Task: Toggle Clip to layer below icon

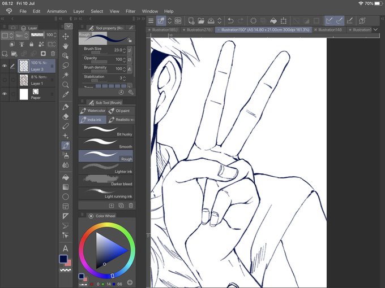Action: (12, 44)
